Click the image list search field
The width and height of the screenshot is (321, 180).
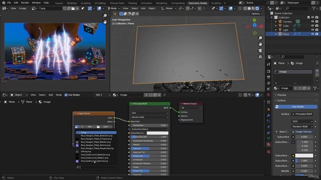tap(96, 167)
